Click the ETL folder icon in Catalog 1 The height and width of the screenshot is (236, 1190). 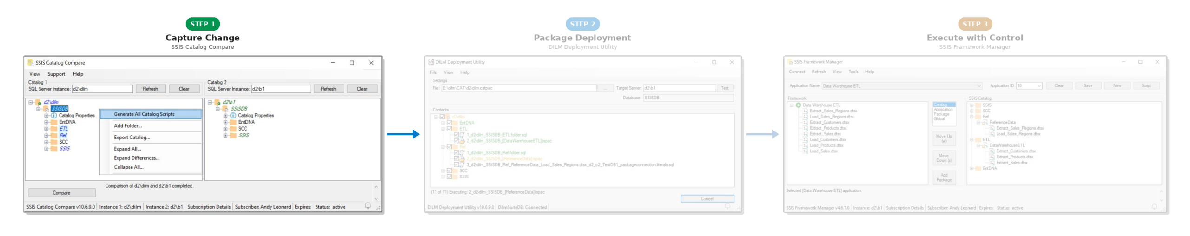tap(54, 129)
